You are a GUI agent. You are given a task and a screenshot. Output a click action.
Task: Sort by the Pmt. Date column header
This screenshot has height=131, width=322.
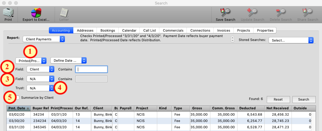(x=19, y=108)
